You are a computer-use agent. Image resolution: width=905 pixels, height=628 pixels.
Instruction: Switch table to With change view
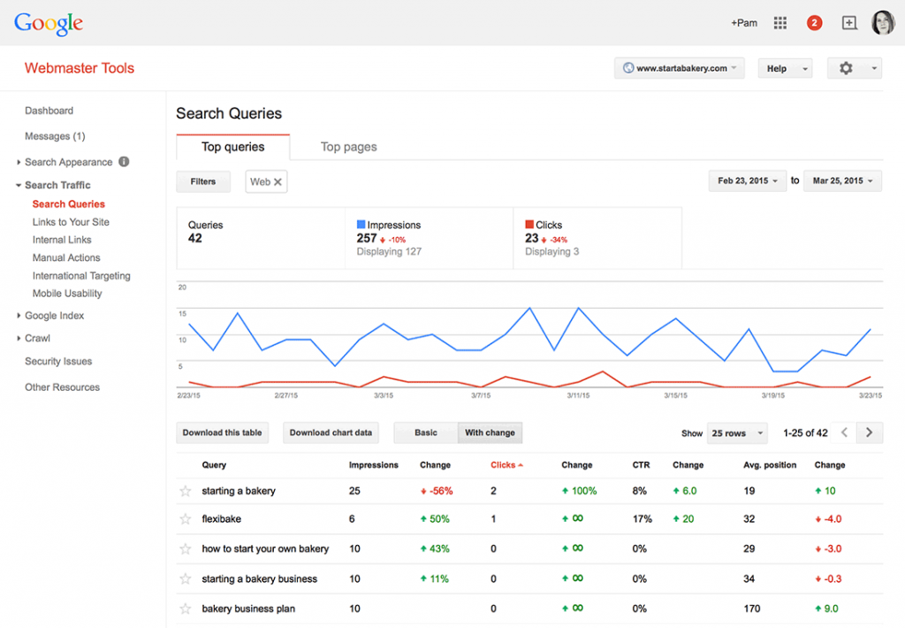click(x=490, y=433)
